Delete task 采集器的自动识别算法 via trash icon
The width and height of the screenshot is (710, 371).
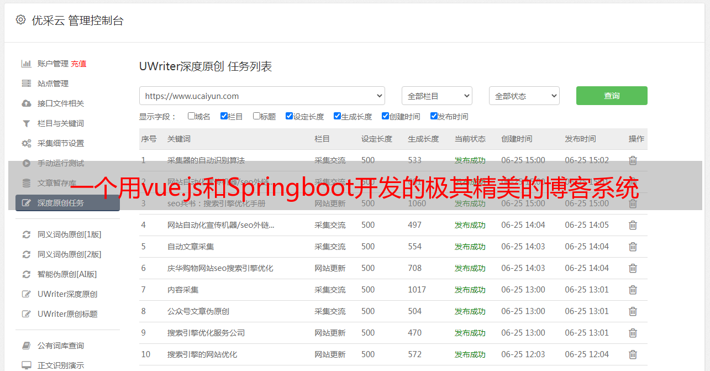[x=633, y=160]
